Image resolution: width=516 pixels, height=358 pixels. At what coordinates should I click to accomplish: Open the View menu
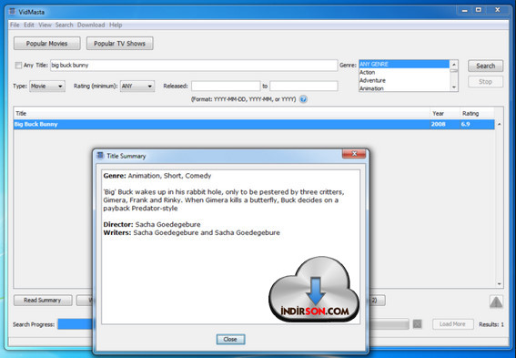pos(45,25)
